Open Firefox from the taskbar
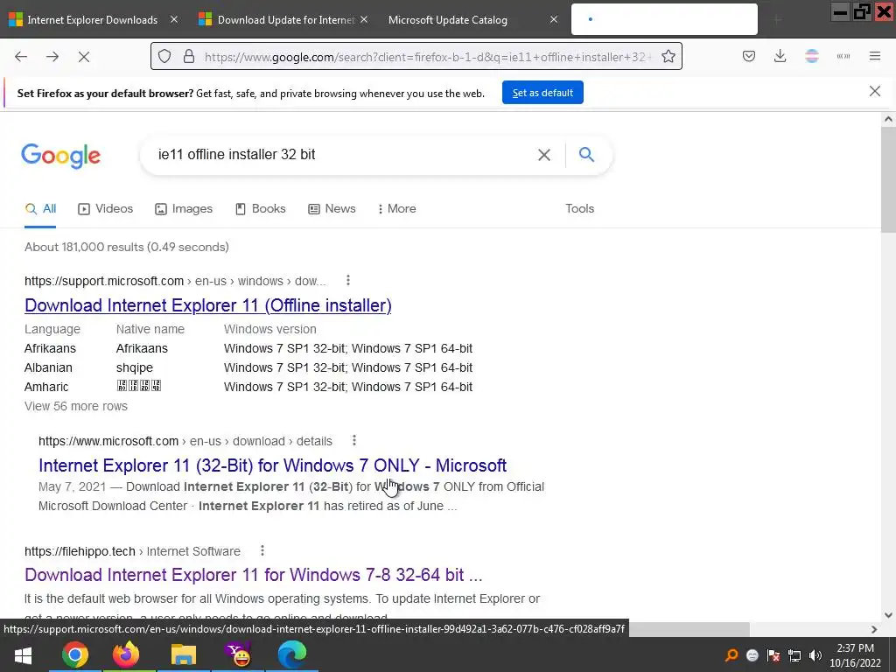Screen dimensions: 896x672 126,654
